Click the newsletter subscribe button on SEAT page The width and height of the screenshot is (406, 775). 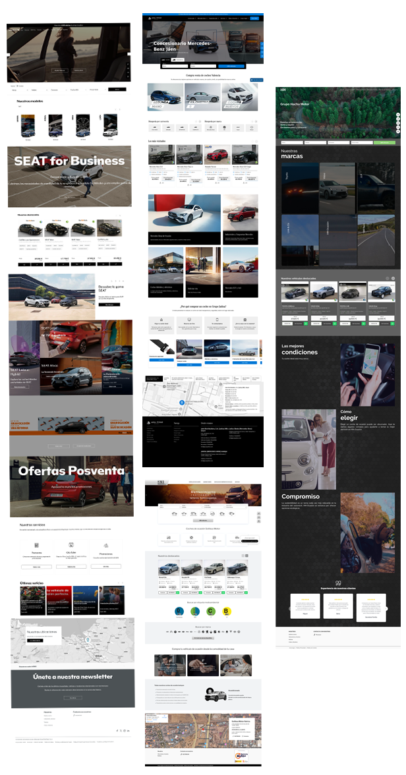72,697
